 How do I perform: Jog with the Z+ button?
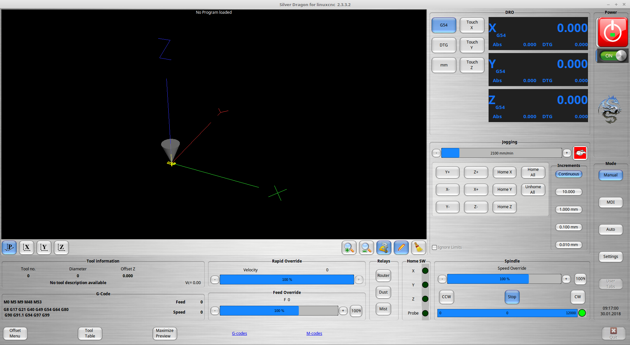point(476,172)
